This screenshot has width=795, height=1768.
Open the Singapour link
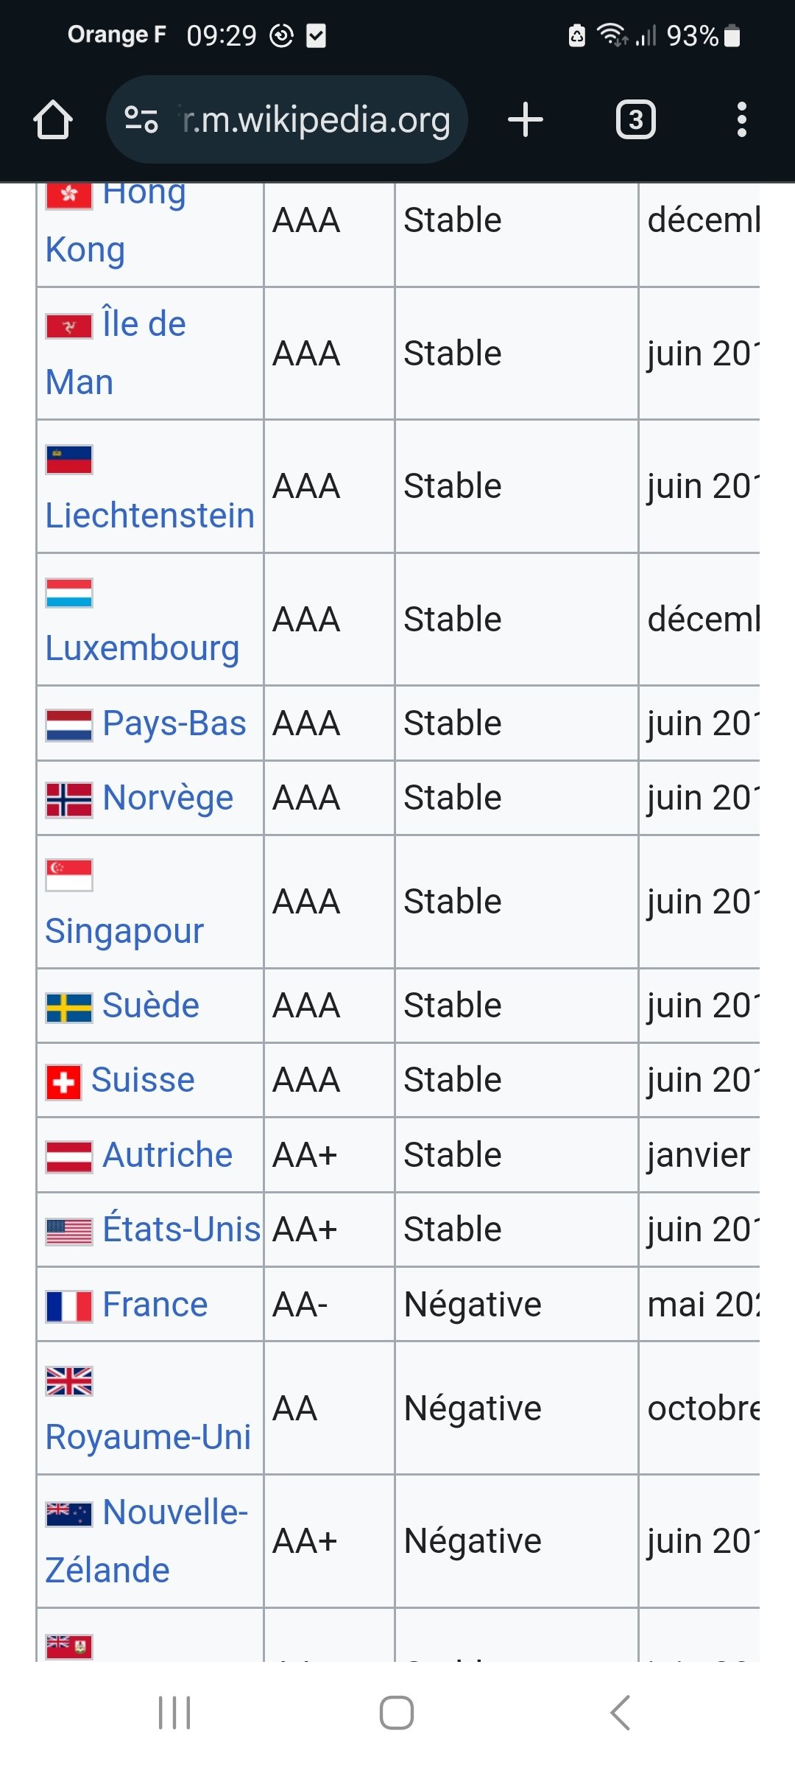coord(124,931)
